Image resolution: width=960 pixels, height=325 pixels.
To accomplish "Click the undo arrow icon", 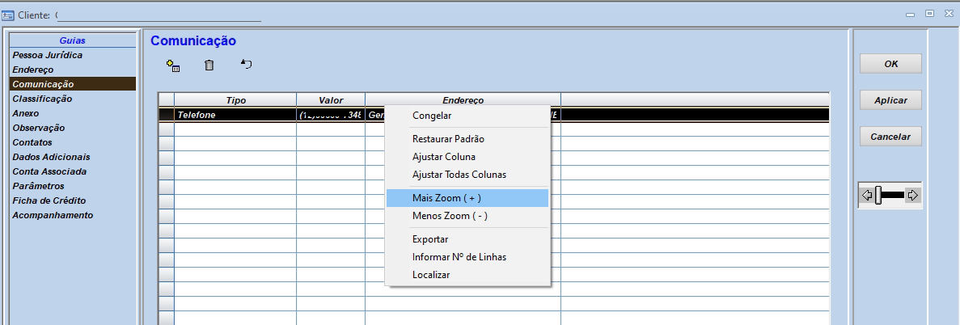I will pos(247,65).
